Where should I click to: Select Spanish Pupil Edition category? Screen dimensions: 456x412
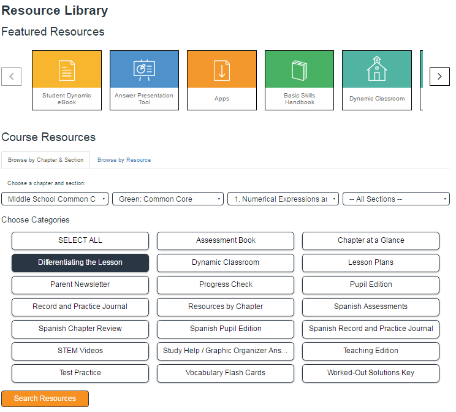226,329
